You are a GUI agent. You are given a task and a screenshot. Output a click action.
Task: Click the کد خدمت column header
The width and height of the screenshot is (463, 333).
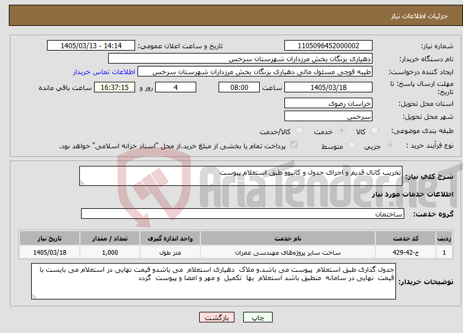coord(406,238)
